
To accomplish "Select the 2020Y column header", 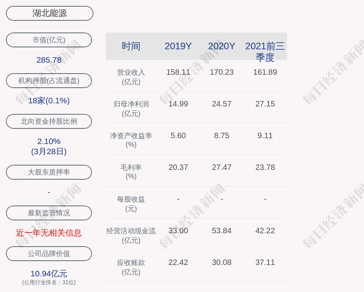I will pyautogui.click(x=222, y=46).
